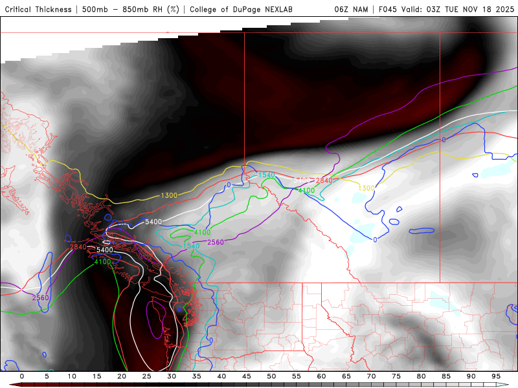518x388 pixels.
Task: Click the green 4100 label just below the red 2840 label
Action: click(306, 190)
